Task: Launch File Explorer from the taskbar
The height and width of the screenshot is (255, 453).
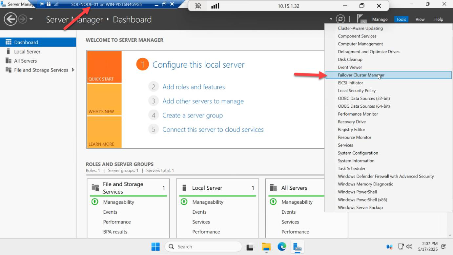Action: pyautogui.click(x=266, y=247)
